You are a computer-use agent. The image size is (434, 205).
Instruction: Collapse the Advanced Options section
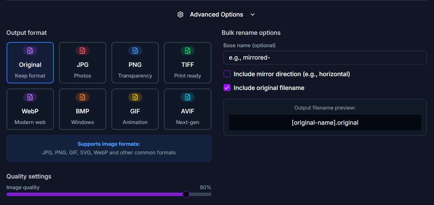[252, 14]
